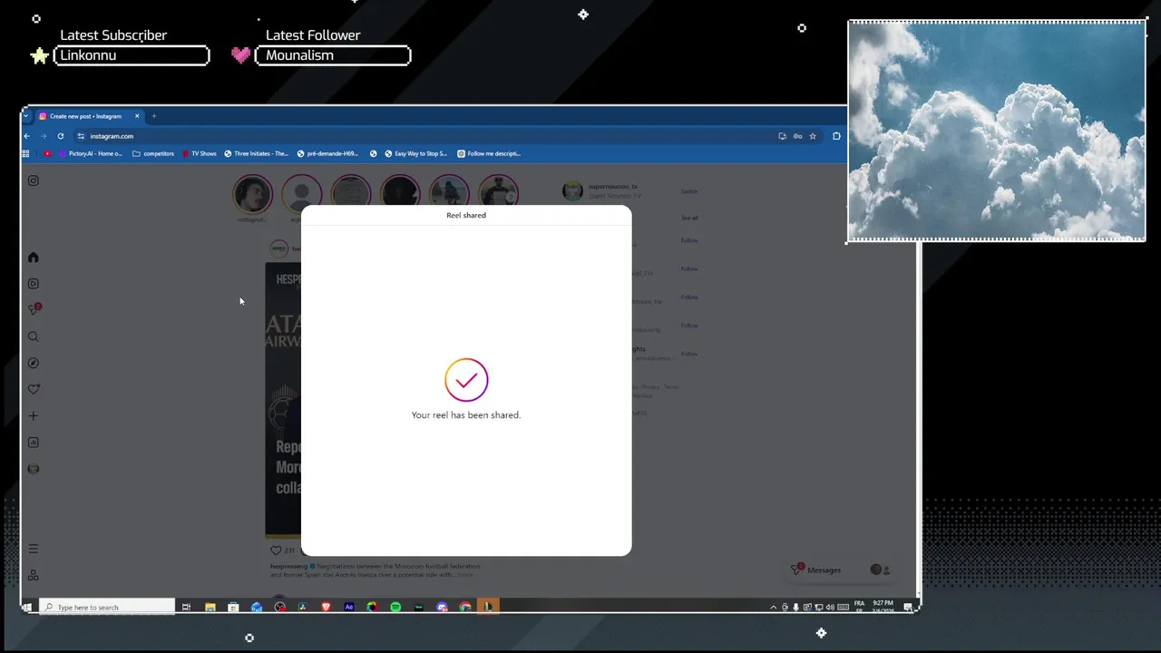
Task: Click the browser Back arrow
Action: click(27, 136)
